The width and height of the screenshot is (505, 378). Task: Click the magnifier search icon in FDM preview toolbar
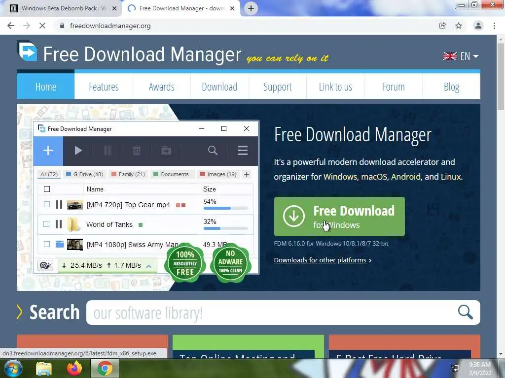[213, 151]
